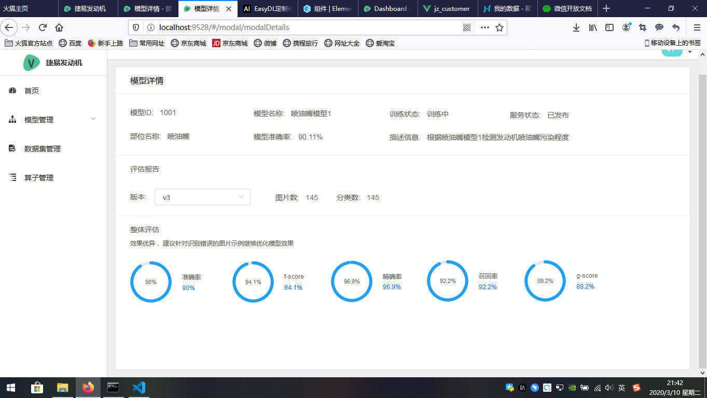Click the shield tracking protection icon
This screenshot has height=398, width=707.
(x=136, y=27)
